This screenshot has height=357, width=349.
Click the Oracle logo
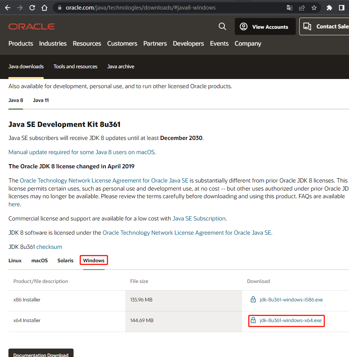tap(31, 26)
